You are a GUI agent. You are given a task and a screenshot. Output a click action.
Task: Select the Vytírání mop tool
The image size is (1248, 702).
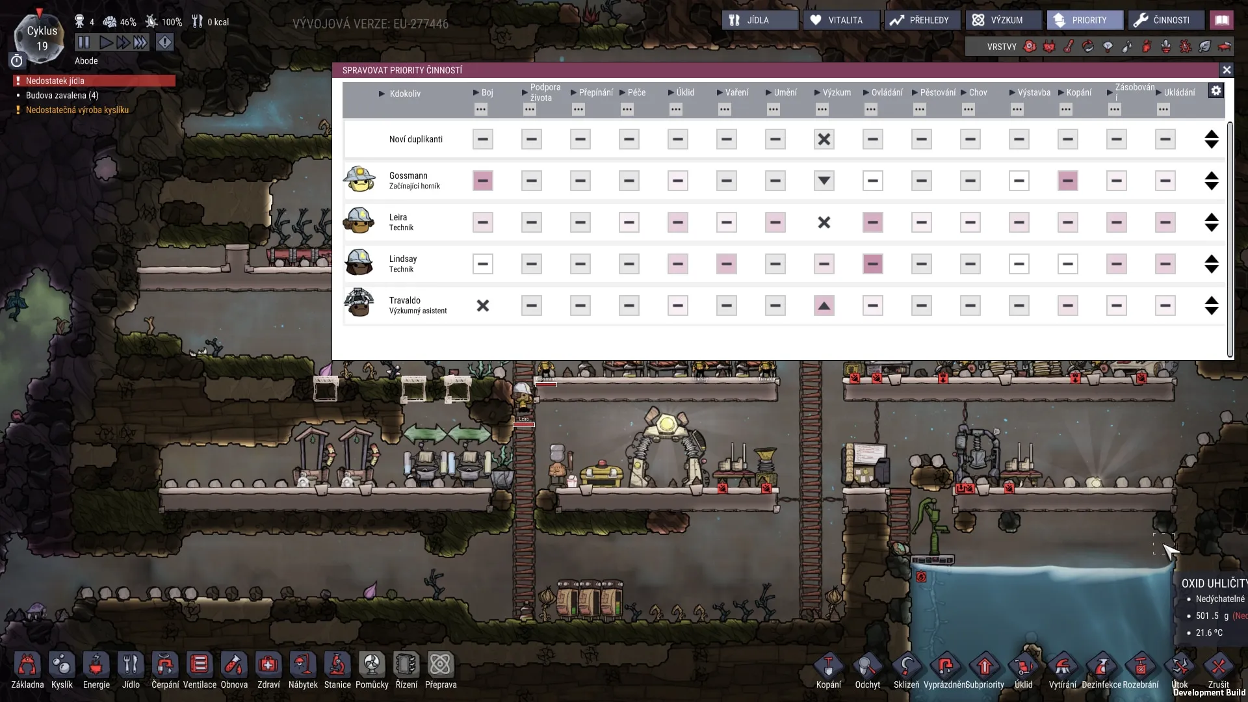(x=1063, y=670)
